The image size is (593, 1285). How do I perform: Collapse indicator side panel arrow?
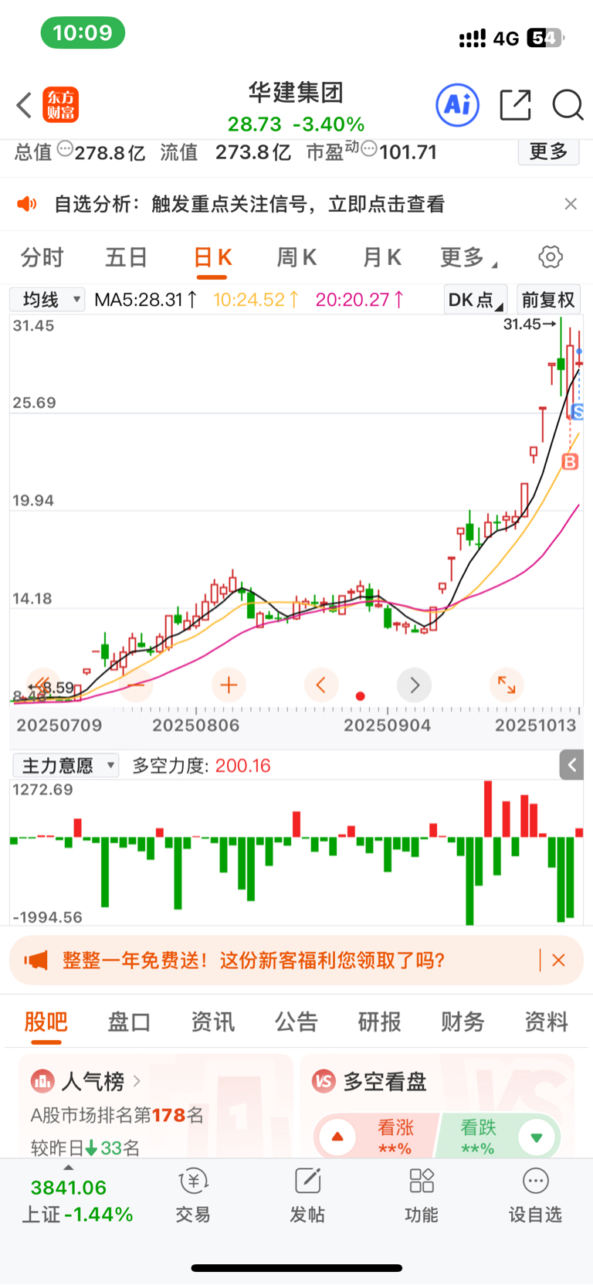coord(571,765)
